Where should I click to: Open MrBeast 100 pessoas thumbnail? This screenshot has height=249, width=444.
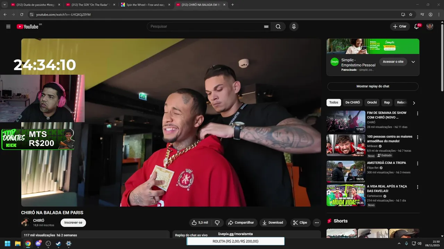click(346, 145)
